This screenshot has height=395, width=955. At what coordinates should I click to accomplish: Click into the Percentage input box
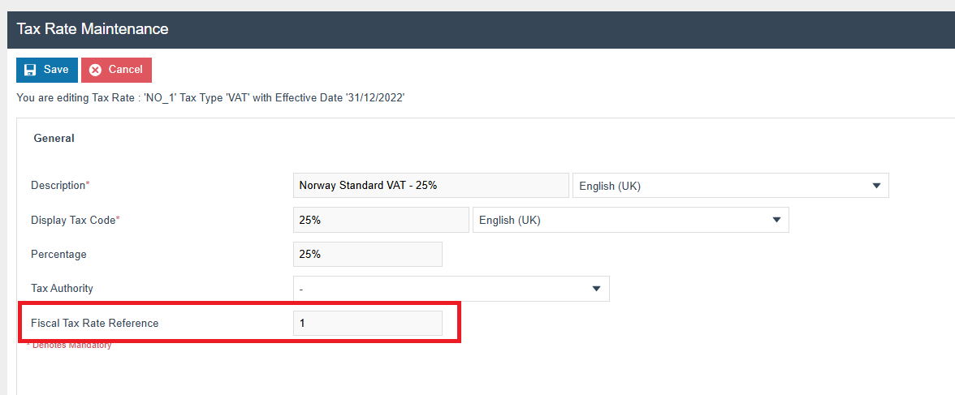click(367, 254)
